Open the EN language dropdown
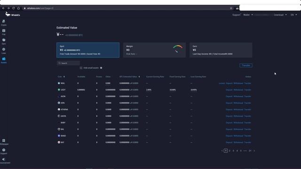 [293, 15]
